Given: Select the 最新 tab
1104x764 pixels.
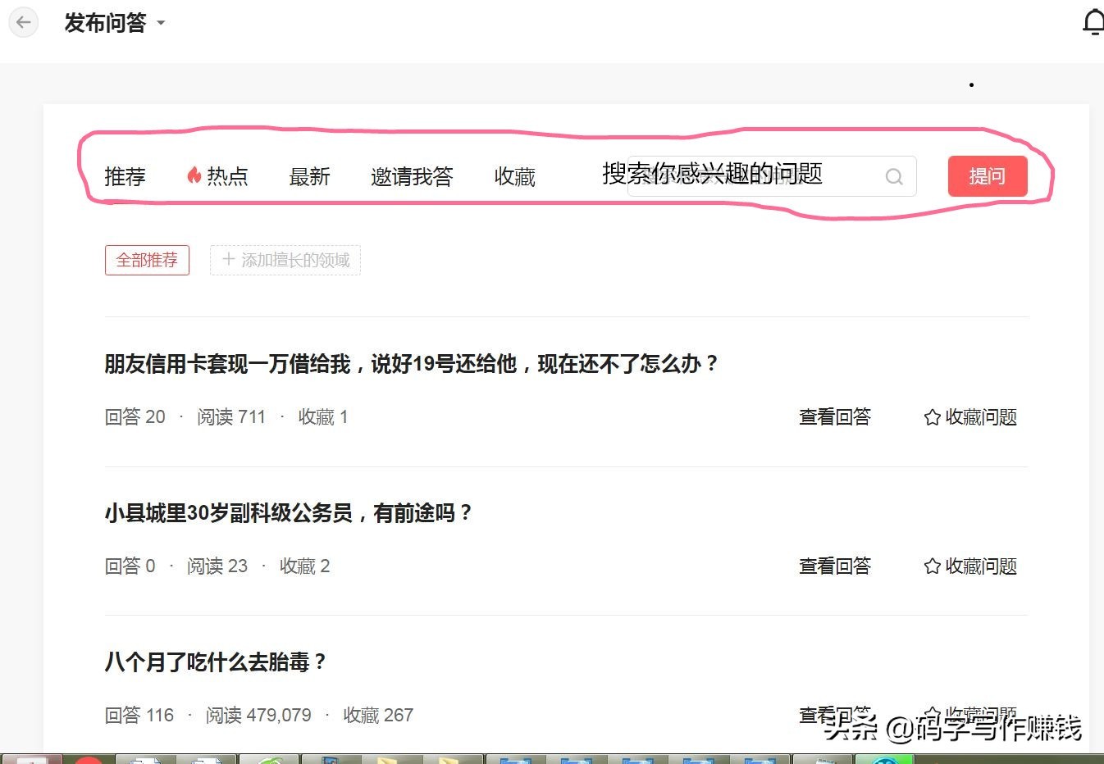Looking at the screenshot, I should 309,176.
